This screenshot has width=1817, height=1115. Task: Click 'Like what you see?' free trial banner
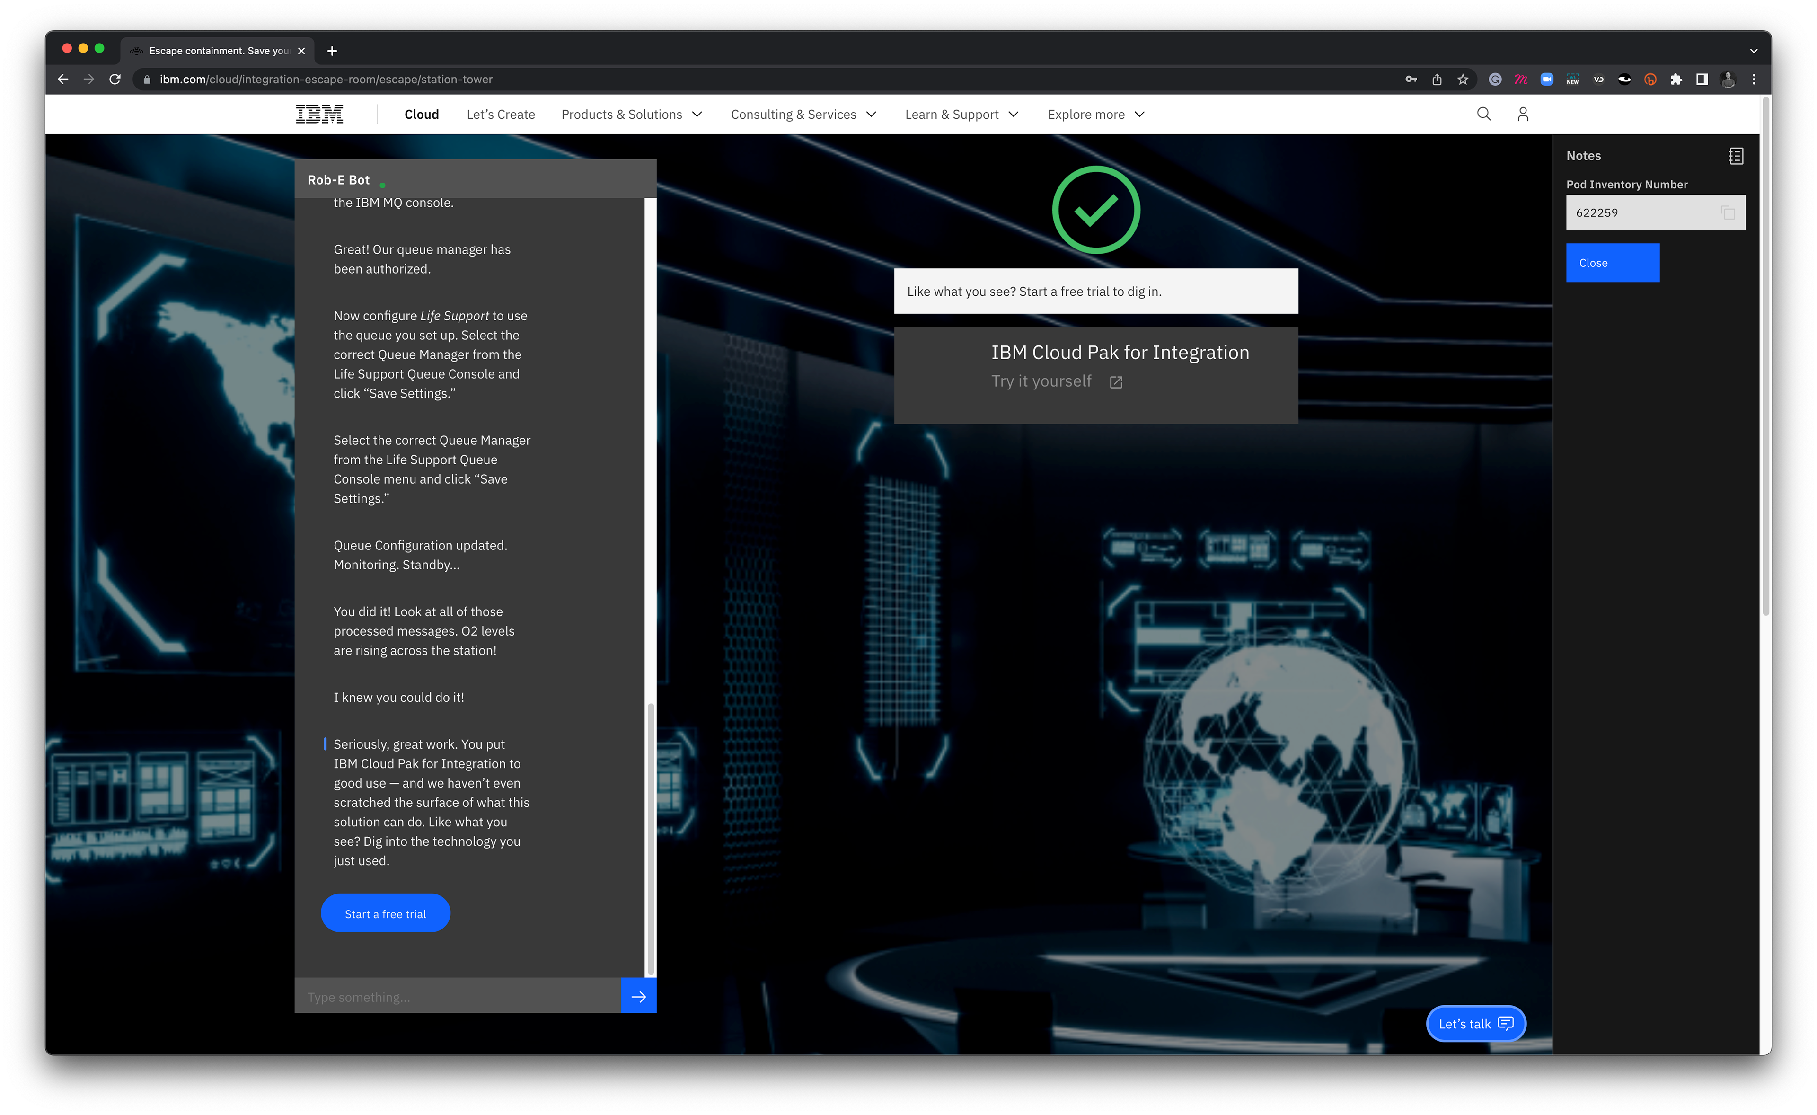click(x=1096, y=291)
